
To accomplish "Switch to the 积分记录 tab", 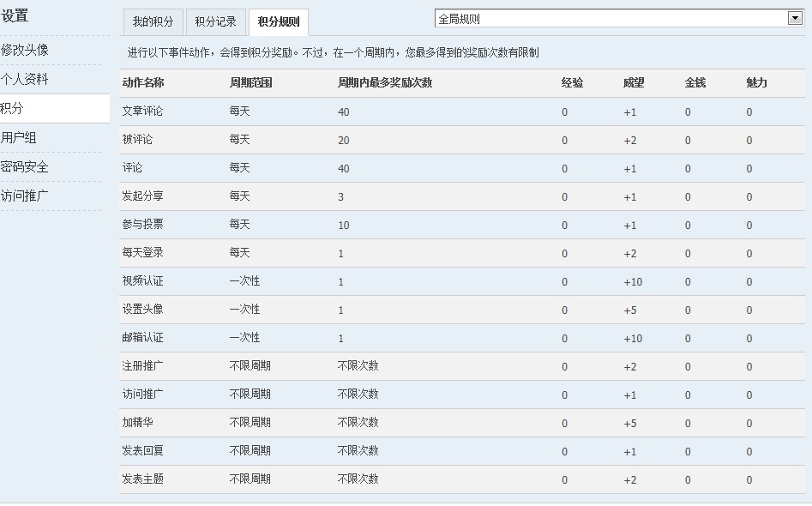I will (x=215, y=21).
